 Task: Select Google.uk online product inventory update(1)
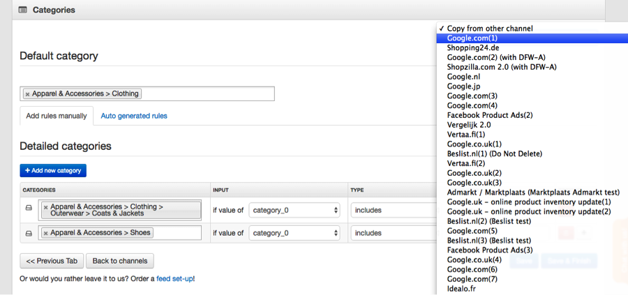click(x=532, y=202)
